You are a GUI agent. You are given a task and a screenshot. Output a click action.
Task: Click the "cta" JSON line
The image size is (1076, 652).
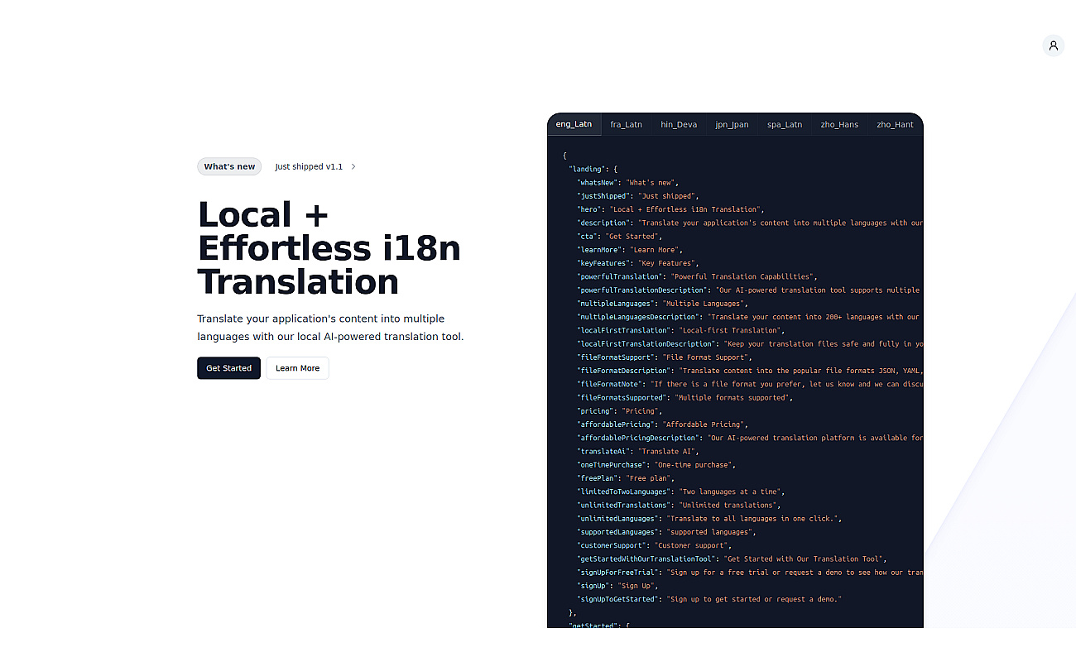pyautogui.click(x=621, y=237)
